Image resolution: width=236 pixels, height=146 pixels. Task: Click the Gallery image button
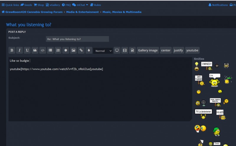coord(147,50)
